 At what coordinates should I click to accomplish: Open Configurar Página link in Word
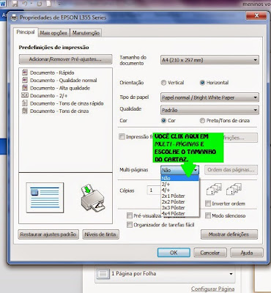pyautogui.click(x=212, y=289)
